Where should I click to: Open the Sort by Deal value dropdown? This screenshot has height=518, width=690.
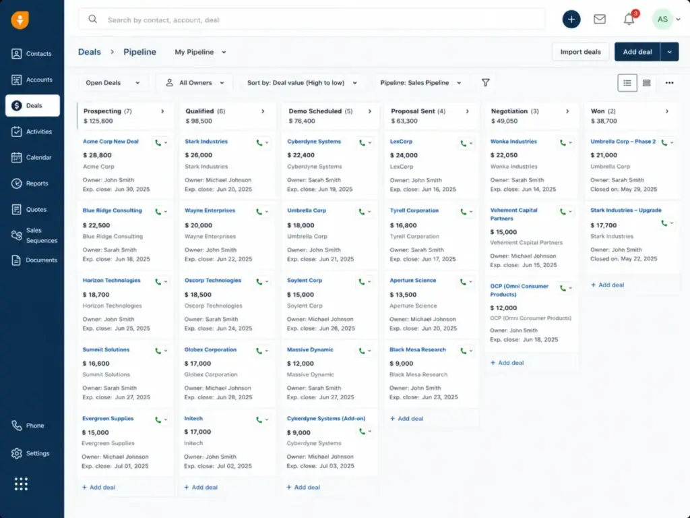302,83
